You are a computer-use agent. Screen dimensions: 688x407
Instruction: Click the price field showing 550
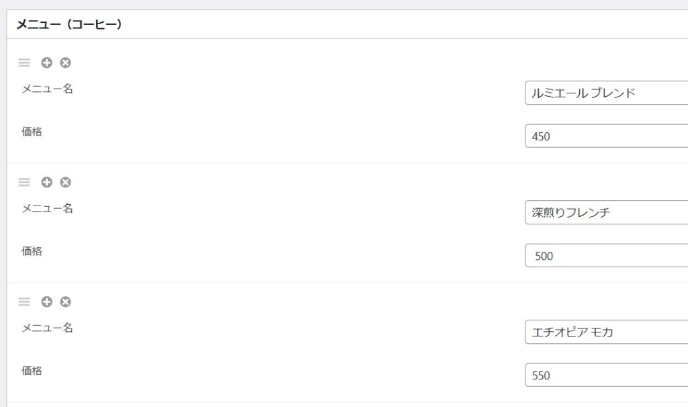pos(607,375)
